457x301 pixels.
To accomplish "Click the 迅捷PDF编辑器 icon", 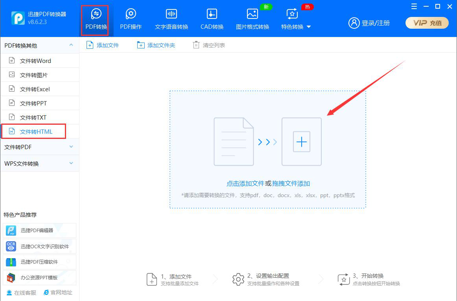I will pos(11,231).
